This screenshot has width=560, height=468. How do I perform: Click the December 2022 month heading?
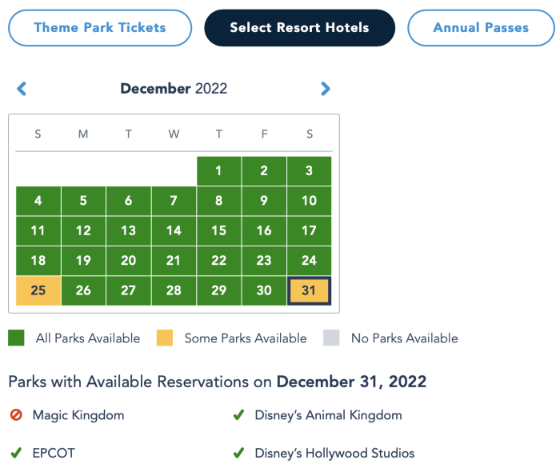(x=174, y=89)
